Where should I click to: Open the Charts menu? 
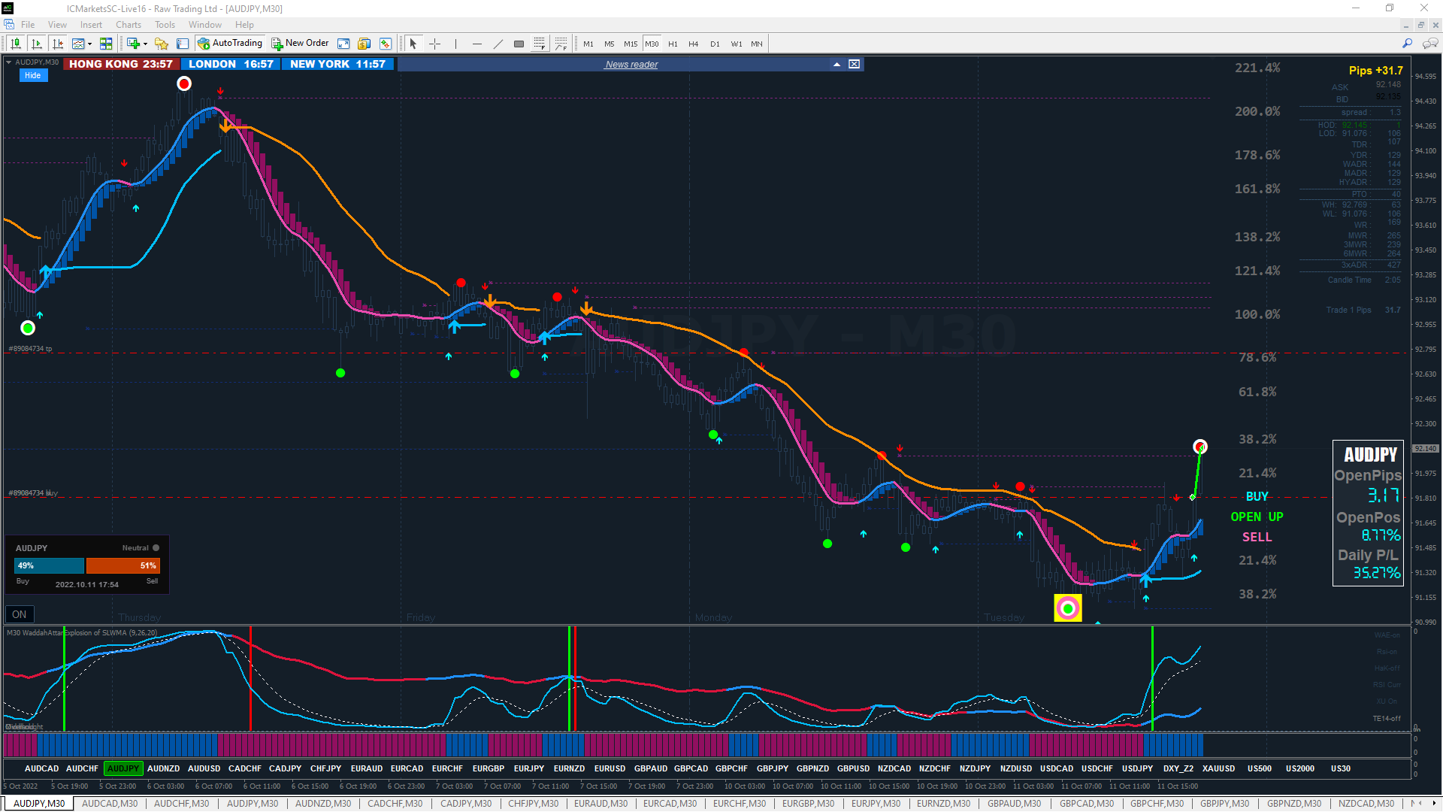[128, 25]
